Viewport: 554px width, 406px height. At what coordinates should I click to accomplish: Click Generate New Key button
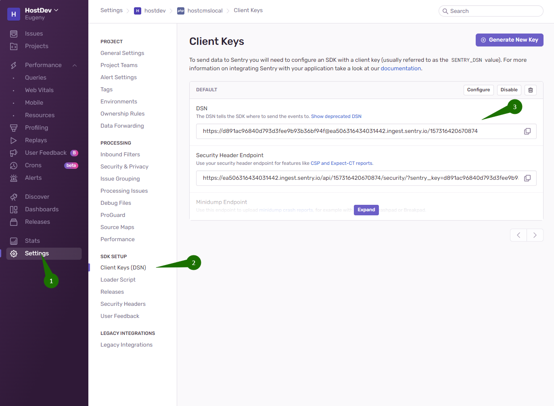pos(509,40)
